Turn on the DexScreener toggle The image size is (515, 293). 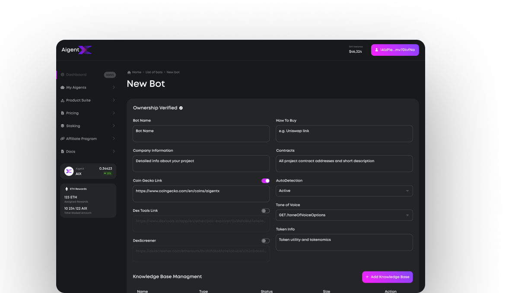click(x=265, y=241)
